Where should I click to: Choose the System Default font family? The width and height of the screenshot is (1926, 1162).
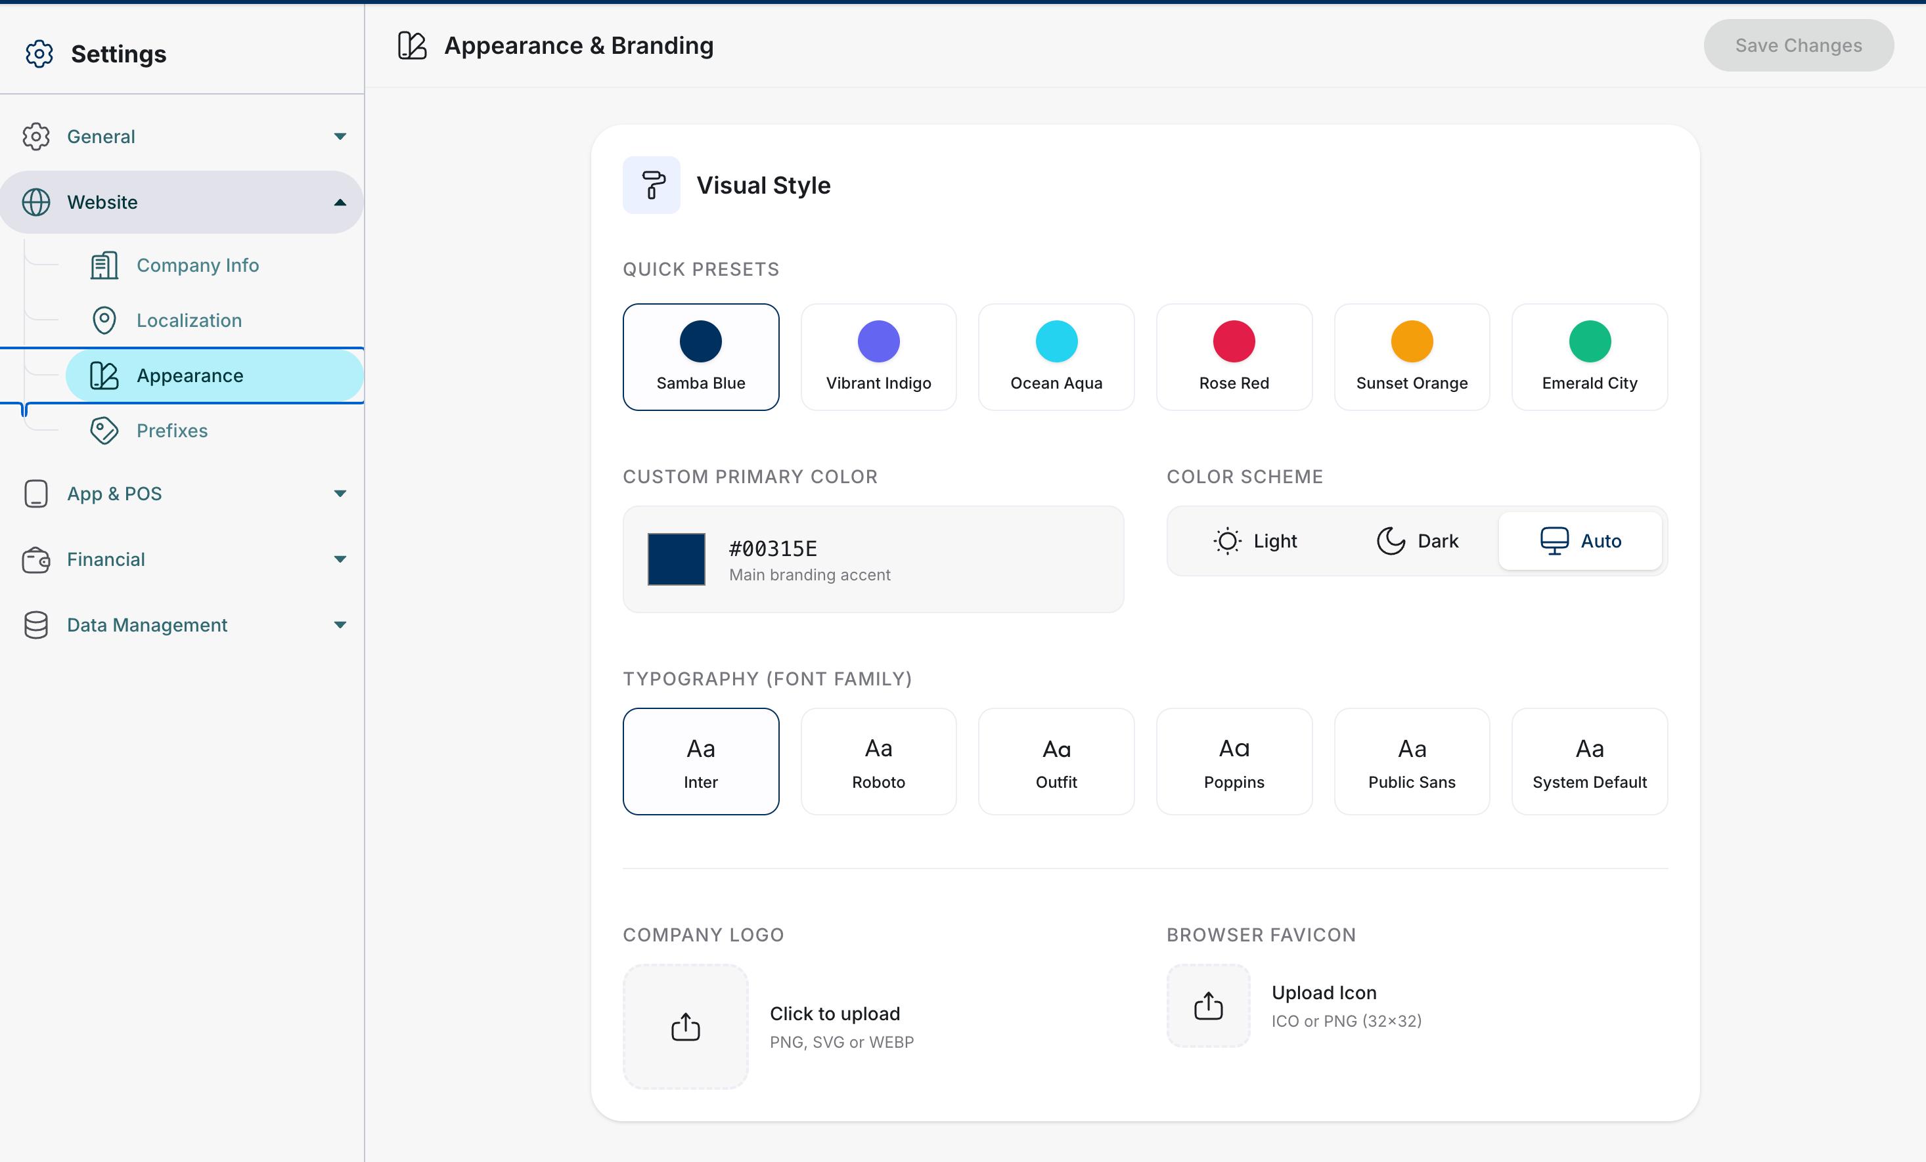[x=1590, y=762]
